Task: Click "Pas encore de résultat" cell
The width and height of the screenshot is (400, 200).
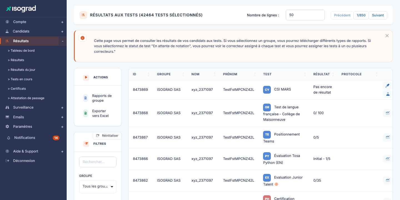Action: (322, 90)
